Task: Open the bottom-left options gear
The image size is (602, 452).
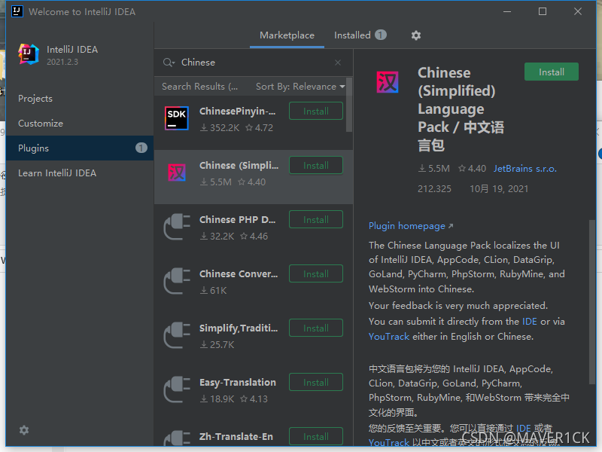Action: pyautogui.click(x=24, y=430)
